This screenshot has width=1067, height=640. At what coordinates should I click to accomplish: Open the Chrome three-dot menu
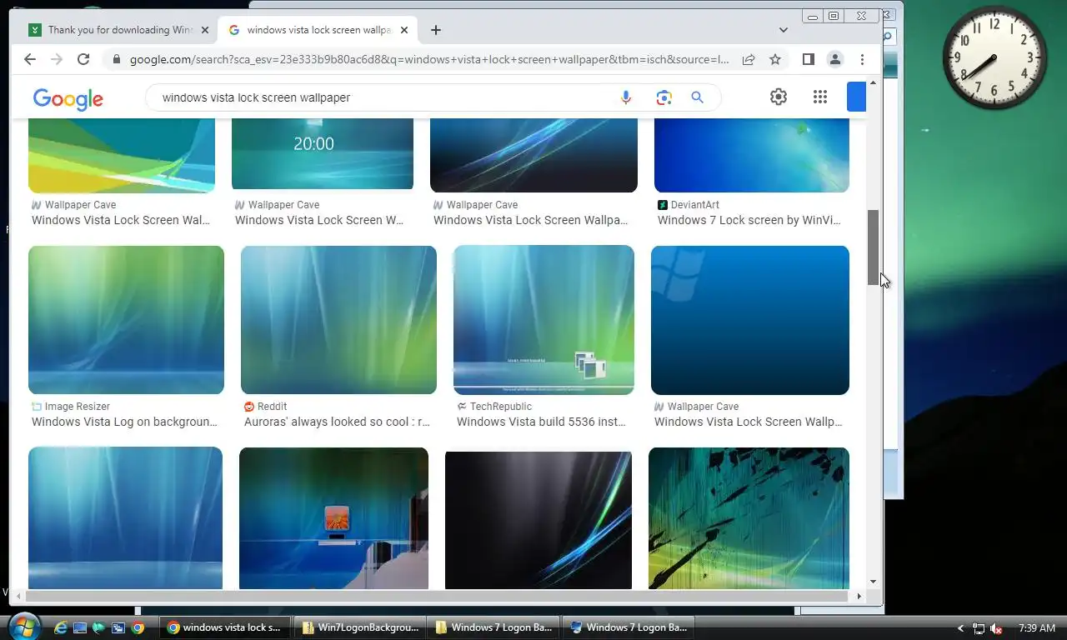[x=862, y=59]
